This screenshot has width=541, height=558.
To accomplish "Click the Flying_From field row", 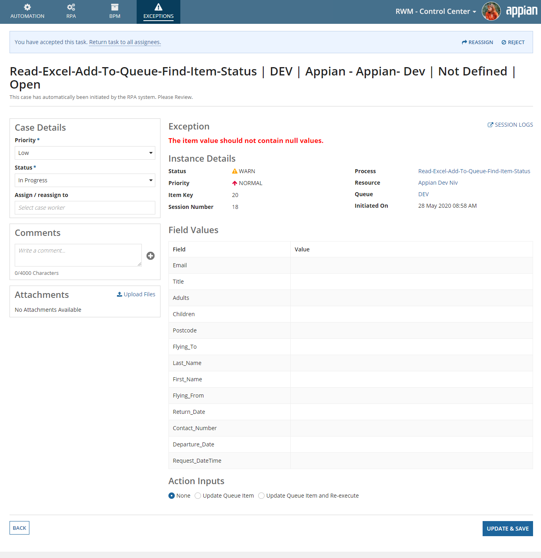I will (351, 396).
